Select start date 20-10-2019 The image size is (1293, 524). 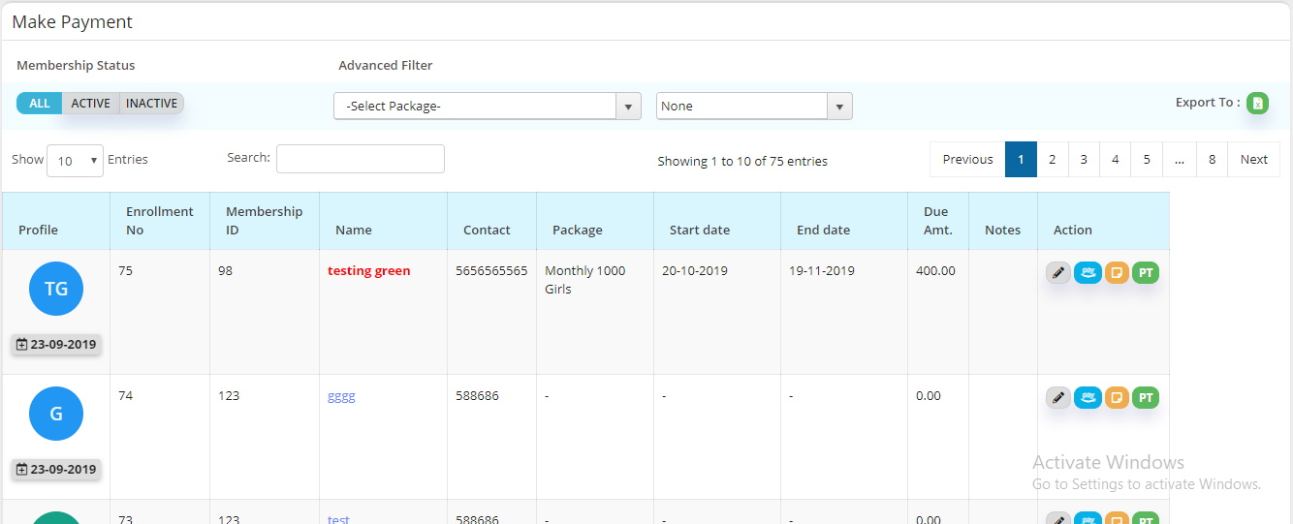click(x=695, y=271)
